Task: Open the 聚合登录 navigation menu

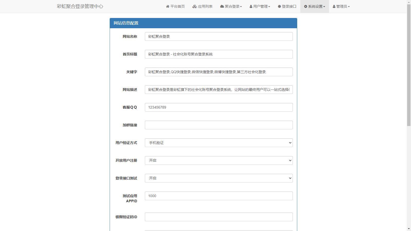Action: tap(231, 6)
